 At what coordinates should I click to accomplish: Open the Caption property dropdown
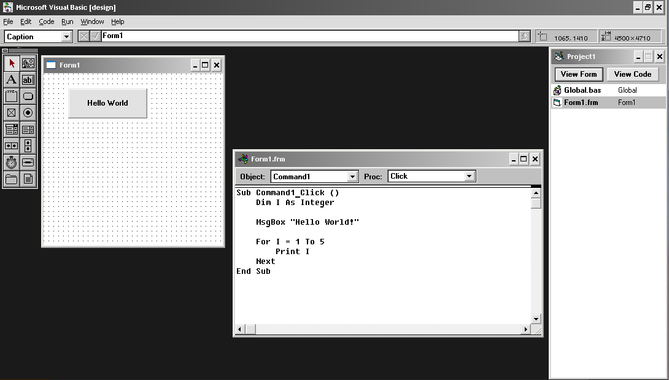[67, 37]
